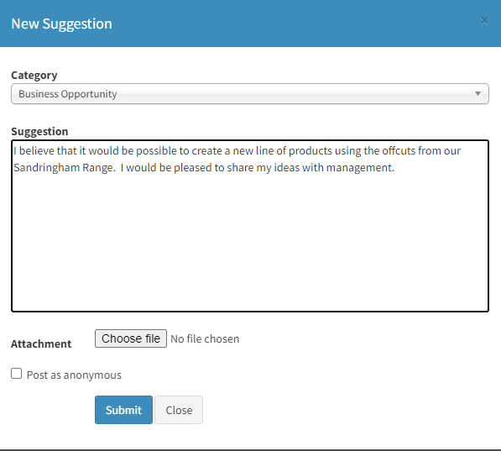The height and width of the screenshot is (451, 501).
Task: Place cursor before I believe text
Action: [13, 151]
